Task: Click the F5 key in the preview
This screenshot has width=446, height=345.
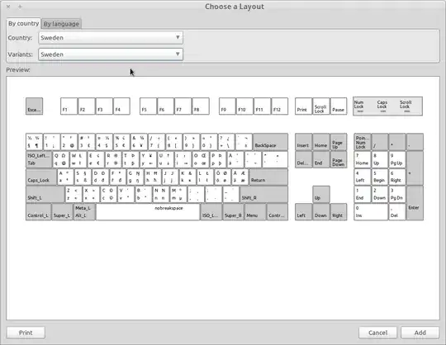Action: click(148, 106)
